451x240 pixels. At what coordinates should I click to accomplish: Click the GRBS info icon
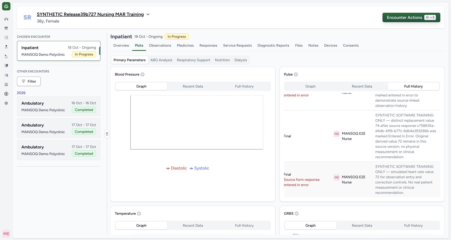coord(296,213)
